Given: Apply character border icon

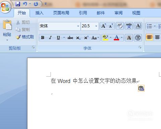Looking at the screenshot, I should click(x=138, y=26).
